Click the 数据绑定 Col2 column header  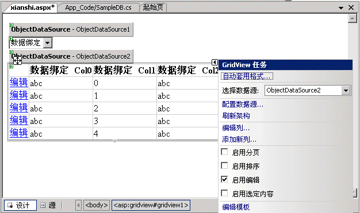tap(187, 70)
